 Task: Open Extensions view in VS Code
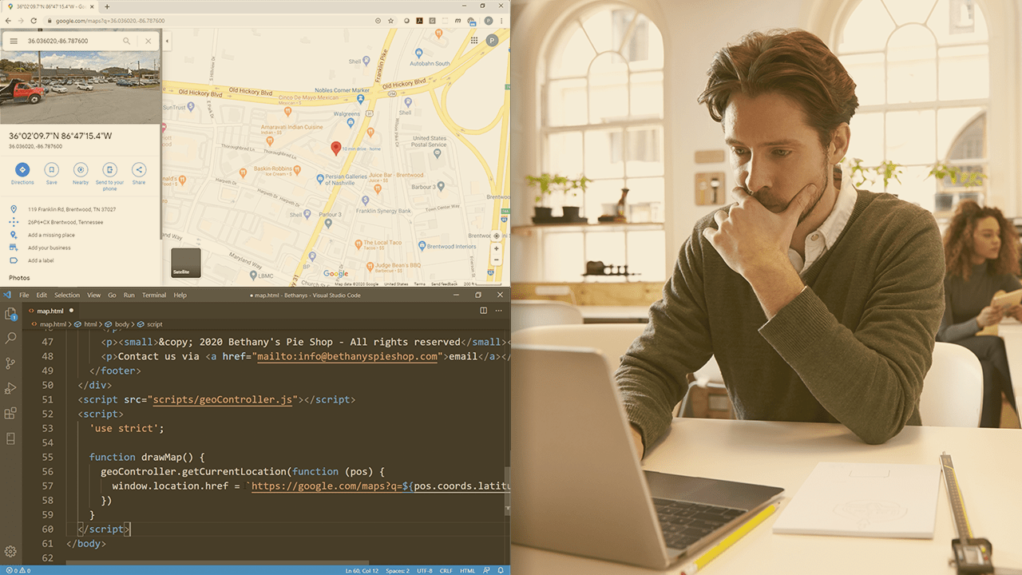10,413
